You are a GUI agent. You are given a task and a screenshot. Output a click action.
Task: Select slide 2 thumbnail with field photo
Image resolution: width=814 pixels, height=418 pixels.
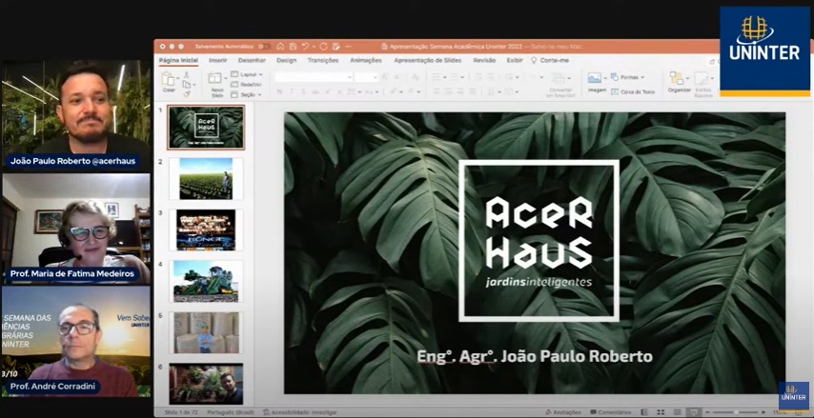point(206,179)
